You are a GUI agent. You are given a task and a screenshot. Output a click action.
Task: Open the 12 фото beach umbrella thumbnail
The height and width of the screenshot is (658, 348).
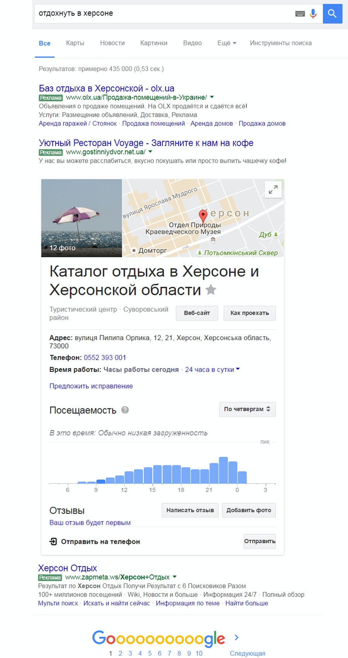[82, 218]
